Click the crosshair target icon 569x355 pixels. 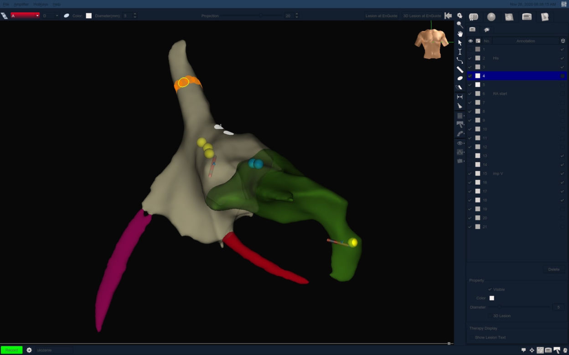532,350
